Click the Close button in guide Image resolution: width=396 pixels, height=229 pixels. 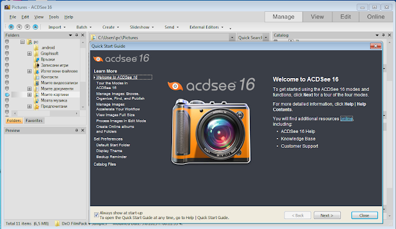(x=364, y=215)
